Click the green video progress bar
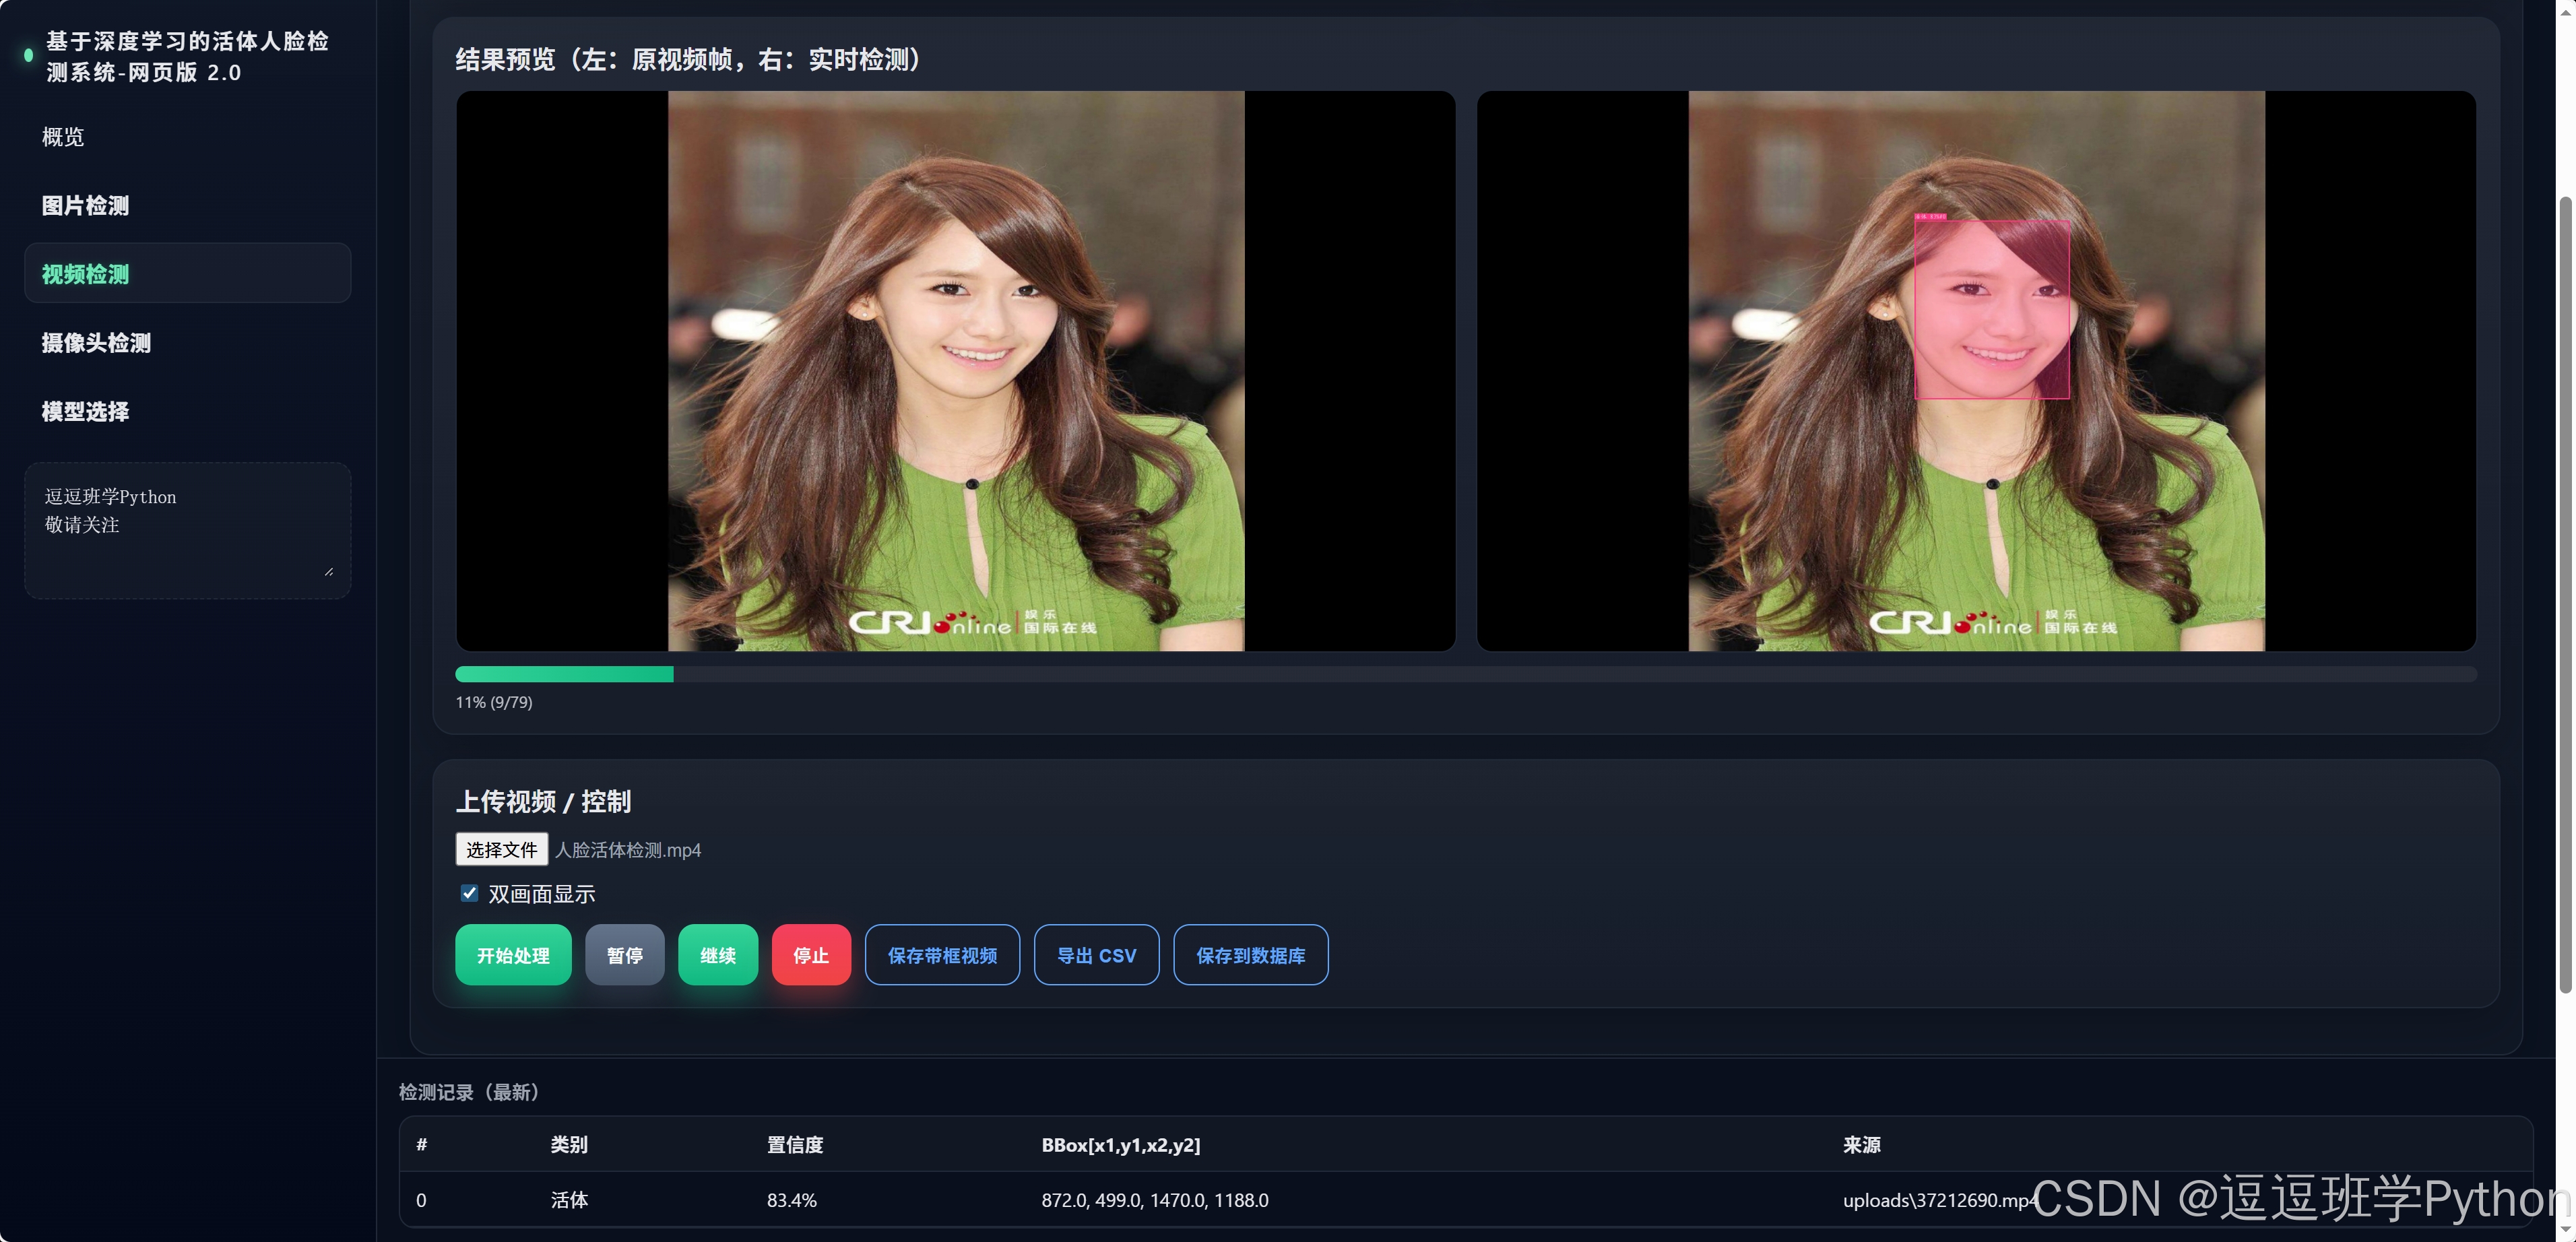Viewport: 2576px width, 1242px height. click(564, 674)
